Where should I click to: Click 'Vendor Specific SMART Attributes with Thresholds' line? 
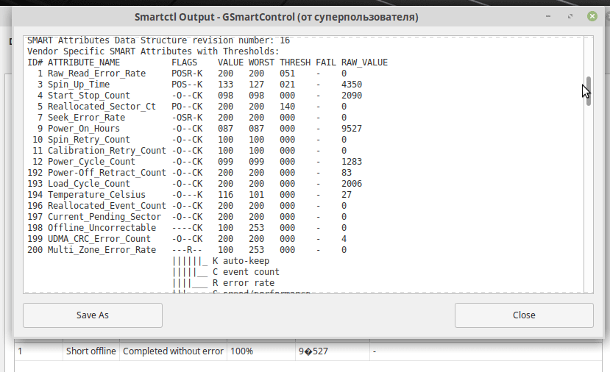[x=153, y=51]
